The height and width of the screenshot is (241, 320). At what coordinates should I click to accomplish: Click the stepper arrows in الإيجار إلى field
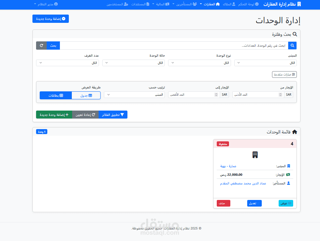216,95
